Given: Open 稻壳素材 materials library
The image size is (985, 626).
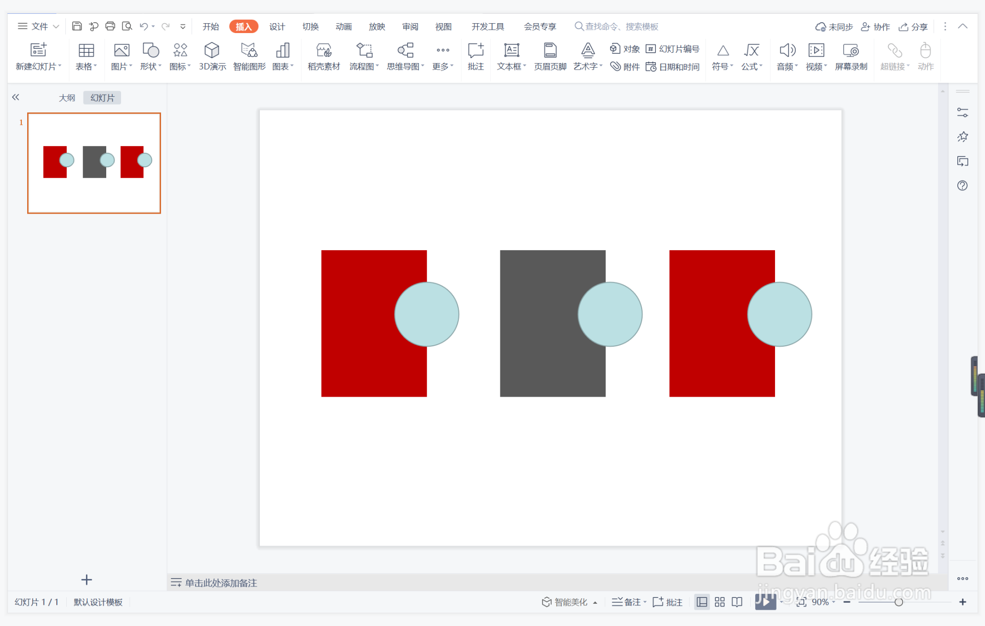Looking at the screenshot, I should coord(324,56).
